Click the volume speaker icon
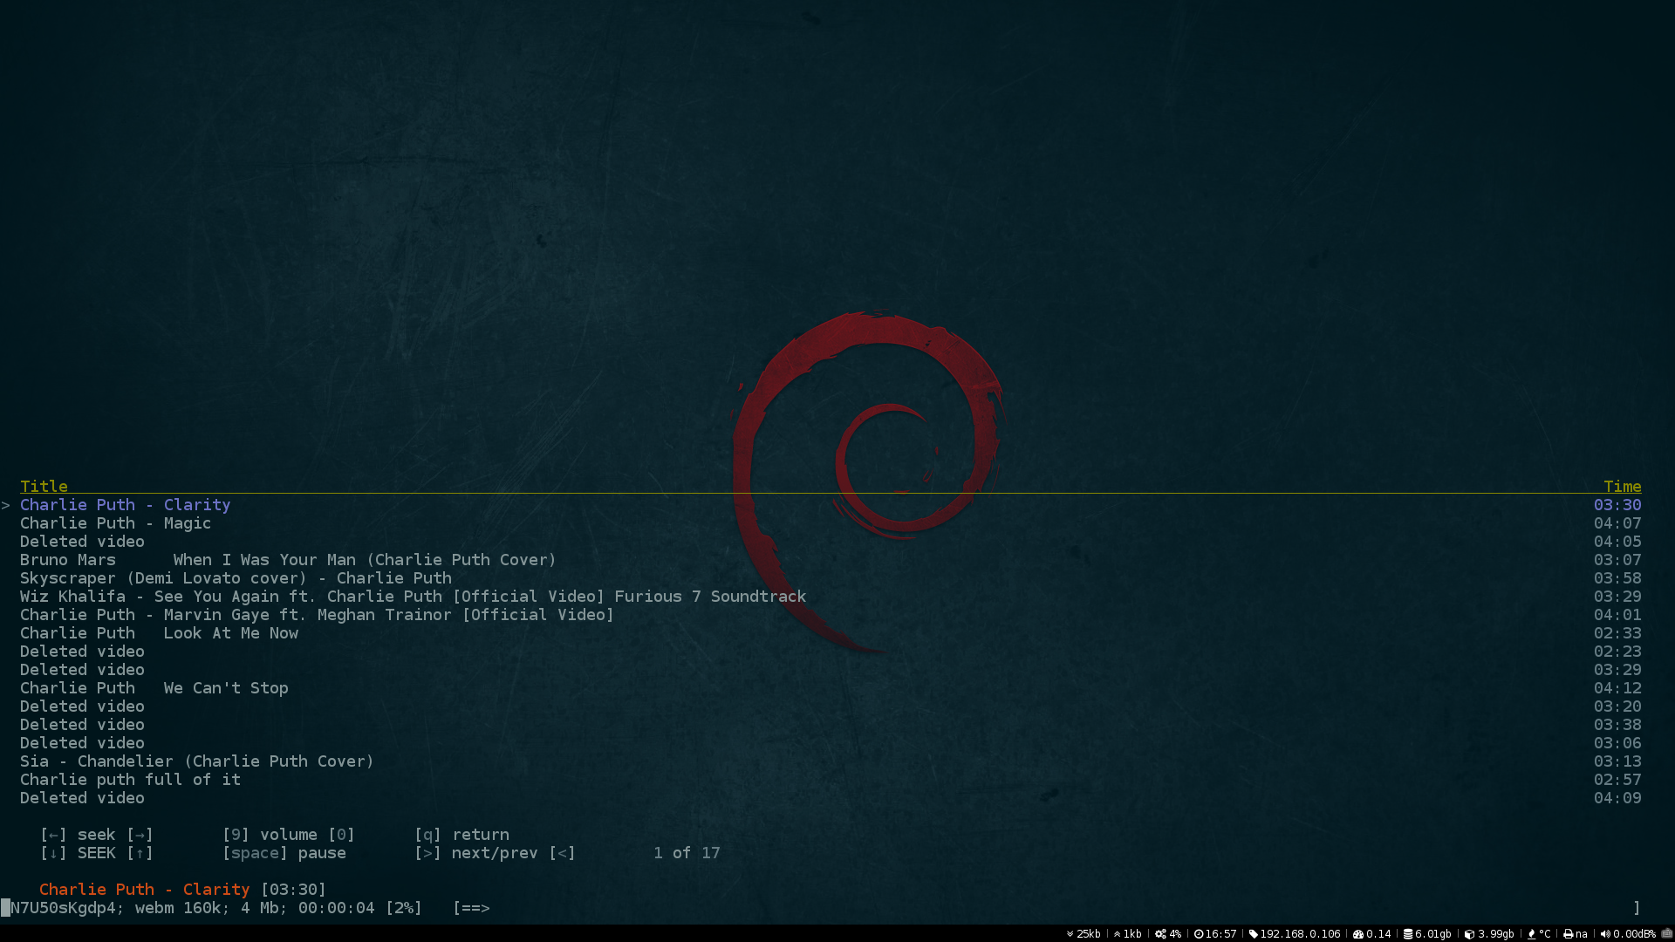 (x=1605, y=933)
